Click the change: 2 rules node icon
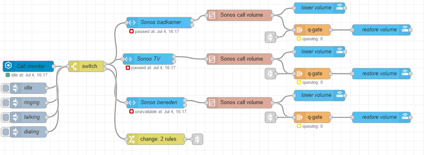This screenshot has height=155, width=424. 132,139
